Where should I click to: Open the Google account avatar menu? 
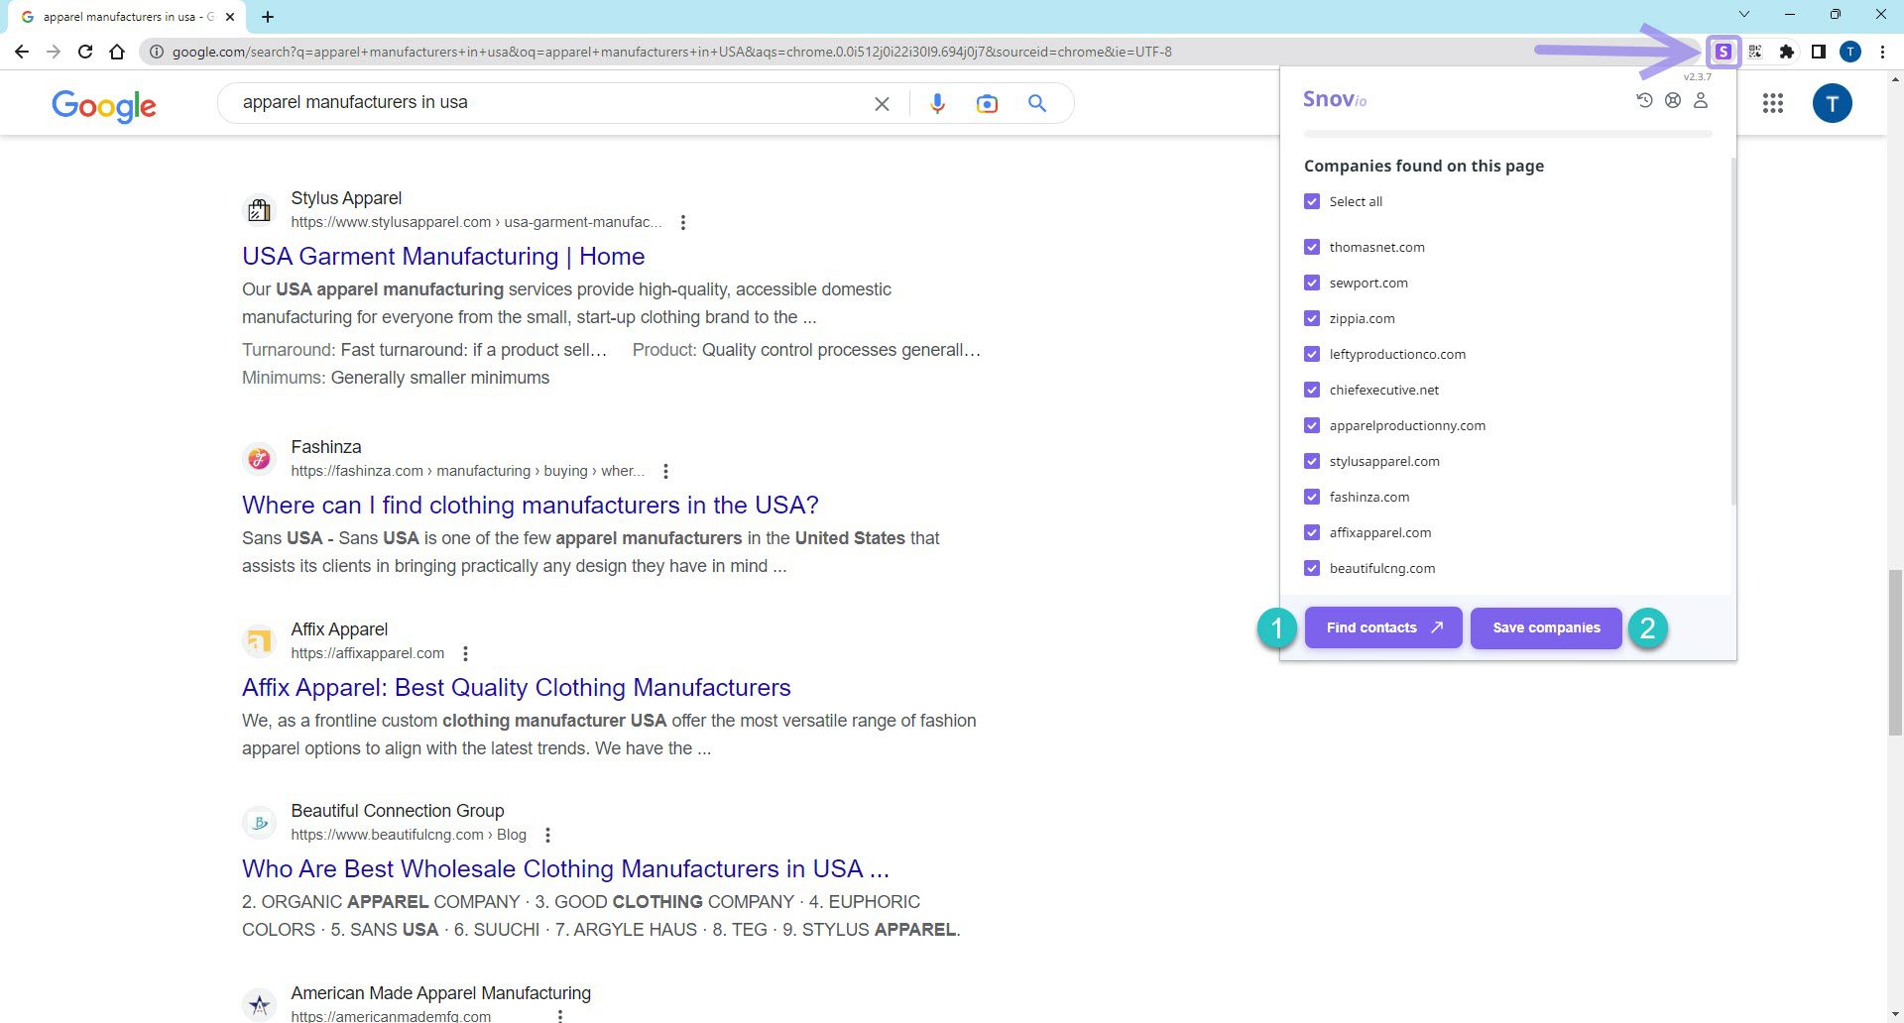pos(1833,103)
